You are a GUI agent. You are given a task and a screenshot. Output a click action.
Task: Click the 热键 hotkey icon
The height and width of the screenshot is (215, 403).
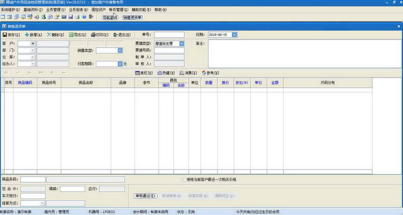pos(160,73)
